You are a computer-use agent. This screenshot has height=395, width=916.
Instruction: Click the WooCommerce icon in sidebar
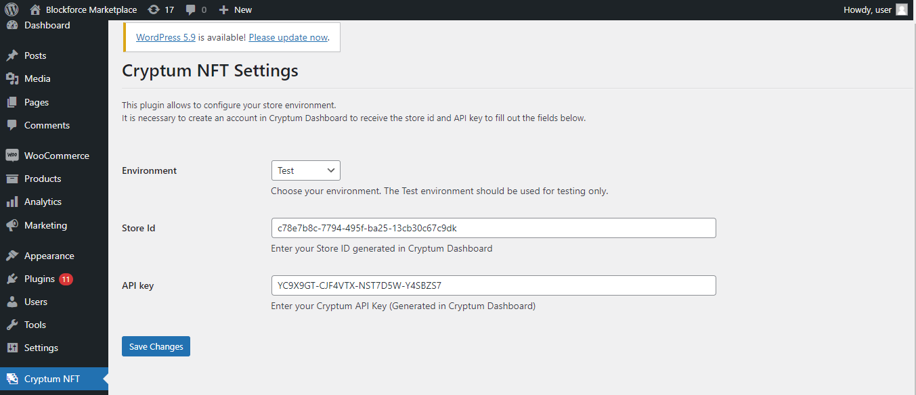[x=12, y=156]
